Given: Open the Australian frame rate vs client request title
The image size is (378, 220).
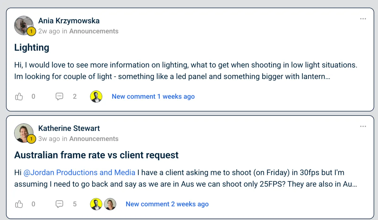Looking at the screenshot, I should click(96, 155).
